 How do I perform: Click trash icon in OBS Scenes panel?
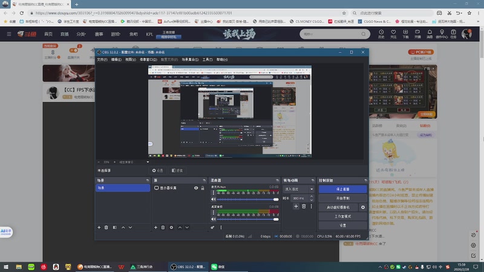click(106, 228)
